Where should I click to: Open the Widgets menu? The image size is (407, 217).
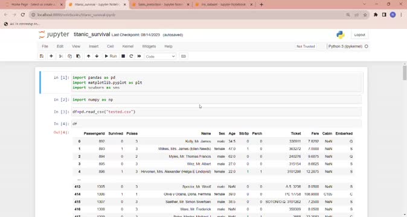click(149, 46)
